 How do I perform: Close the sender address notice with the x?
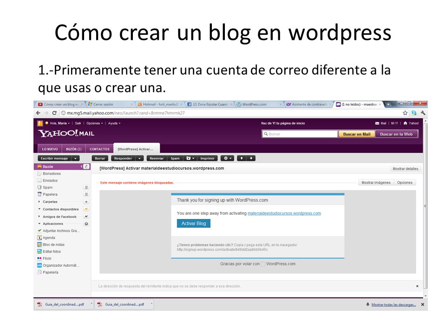tap(417, 286)
